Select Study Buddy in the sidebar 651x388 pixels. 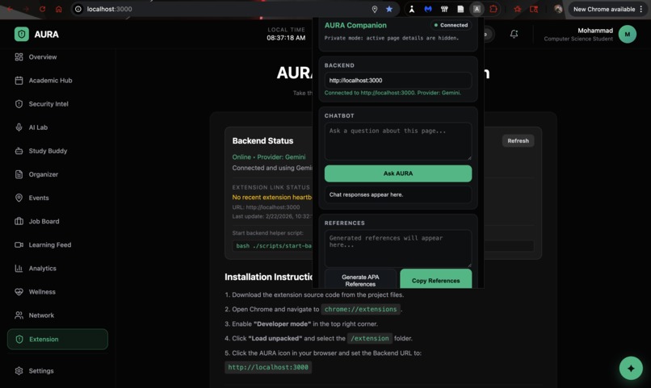pyautogui.click(x=48, y=151)
